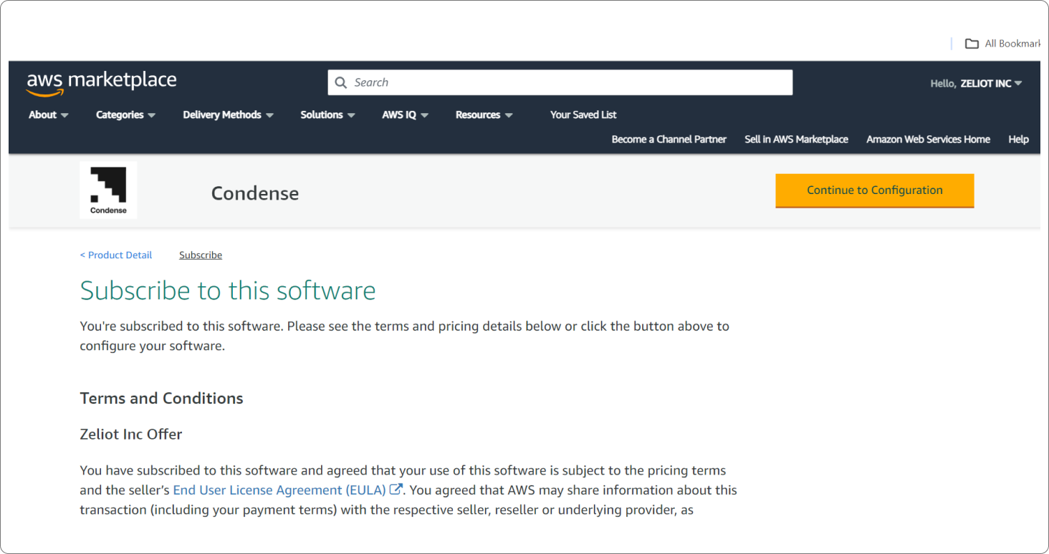This screenshot has height=554, width=1049.
Task: Expand the AWS IQ menu
Action: [x=405, y=115]
